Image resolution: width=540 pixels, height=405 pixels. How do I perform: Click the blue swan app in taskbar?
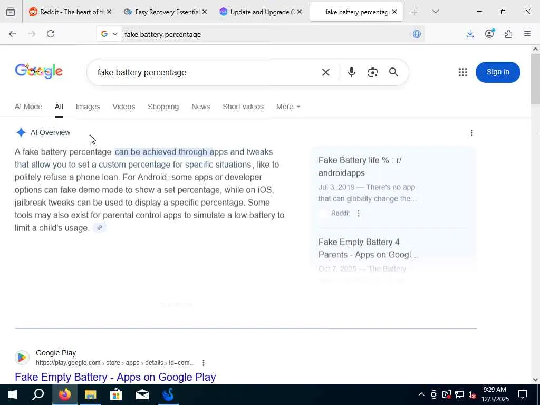(168, 394)
